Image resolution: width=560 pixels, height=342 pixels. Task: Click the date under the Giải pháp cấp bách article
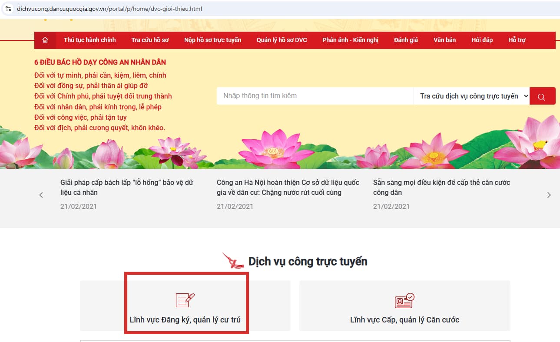point(79,207)
